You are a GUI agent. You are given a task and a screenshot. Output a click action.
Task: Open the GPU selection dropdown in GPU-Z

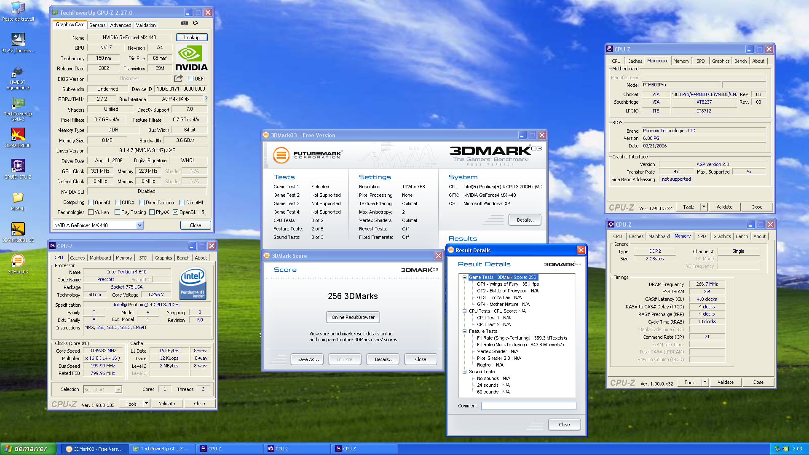click(139, 225)
